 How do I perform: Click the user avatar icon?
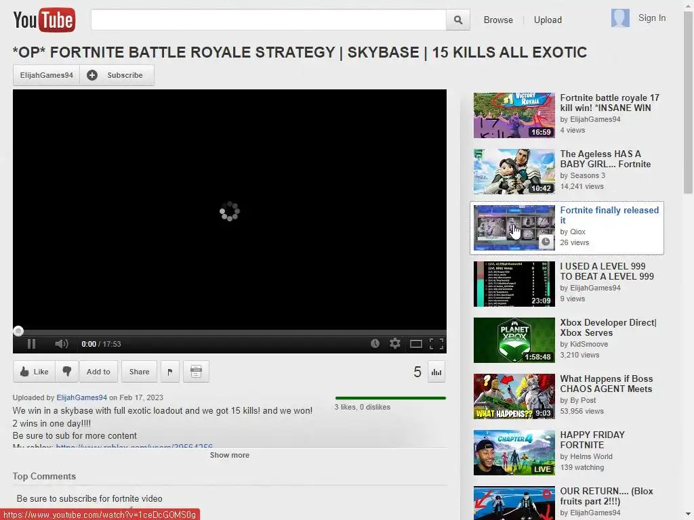click(620, 18)
